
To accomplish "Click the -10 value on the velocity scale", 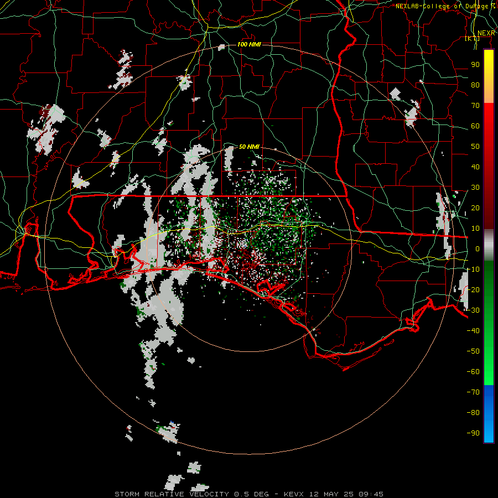I will (473, 269).
